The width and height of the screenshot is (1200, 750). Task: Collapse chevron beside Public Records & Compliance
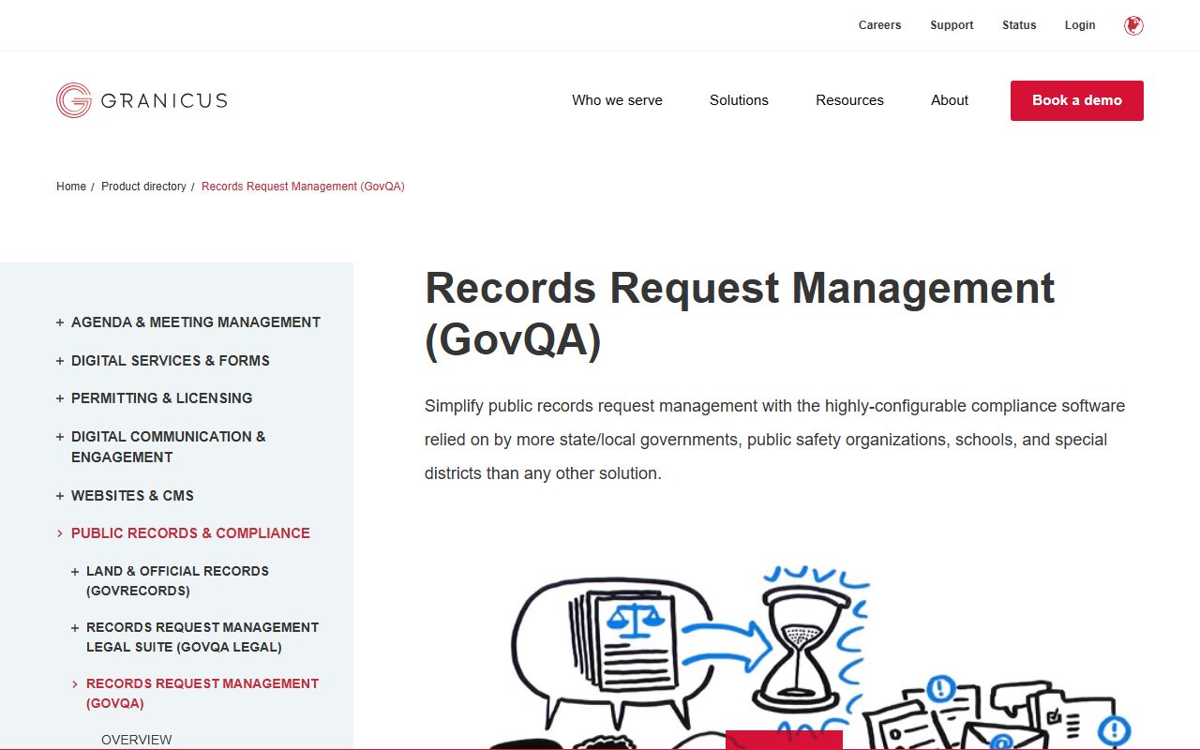(x=60, y=533)
